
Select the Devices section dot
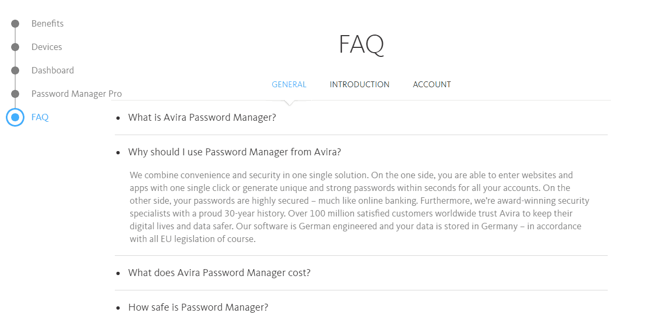coord(15,47)
